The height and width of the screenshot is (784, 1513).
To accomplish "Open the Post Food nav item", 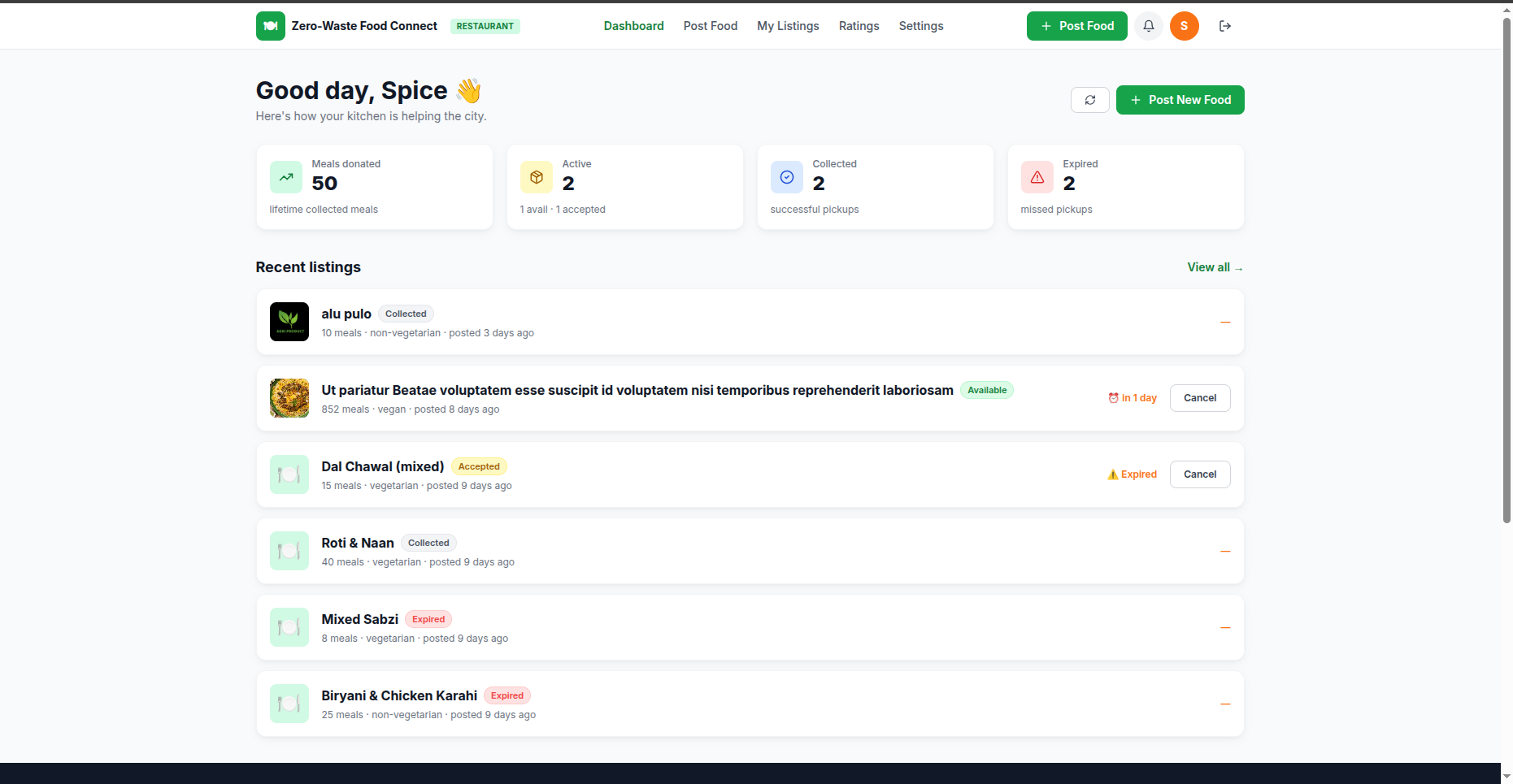I will [711, 26].
